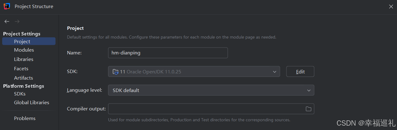Open the Facets settings
Screen dimensions: 397x130
[x=21, y=69]
